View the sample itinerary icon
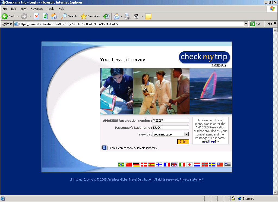Screen dimensions: 278x202 [105, 147]
